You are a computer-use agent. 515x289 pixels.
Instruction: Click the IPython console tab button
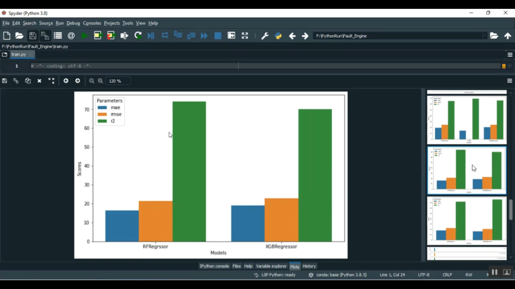coord(214,266)
